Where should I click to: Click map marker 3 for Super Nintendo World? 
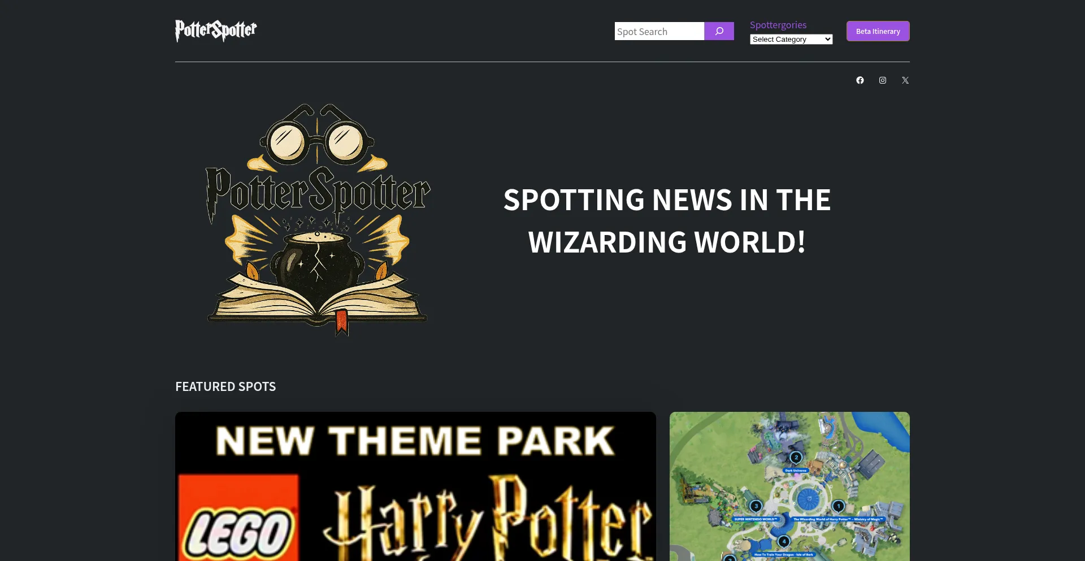pos(756,506)
